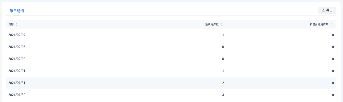This screenshot has height=102, width=343.
Task: Click the 新增合约用户数 column header text
Action: tap(319, 25)
